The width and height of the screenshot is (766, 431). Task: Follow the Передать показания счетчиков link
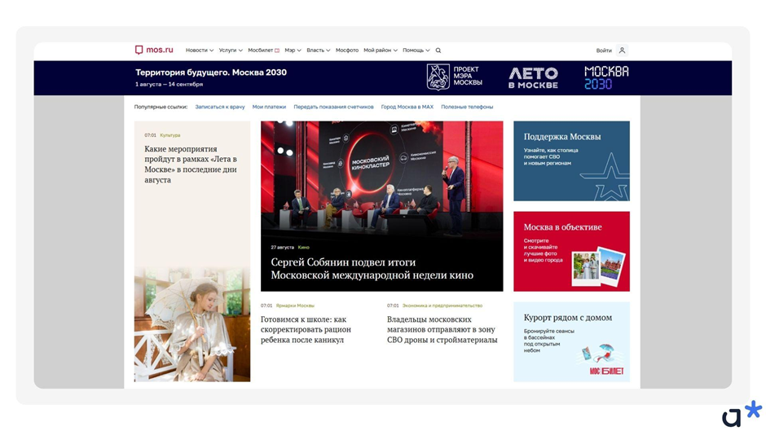(x=333, y=107)
